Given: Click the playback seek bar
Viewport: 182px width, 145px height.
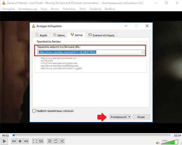Looking at the screenshot, I should pos(91,135).
